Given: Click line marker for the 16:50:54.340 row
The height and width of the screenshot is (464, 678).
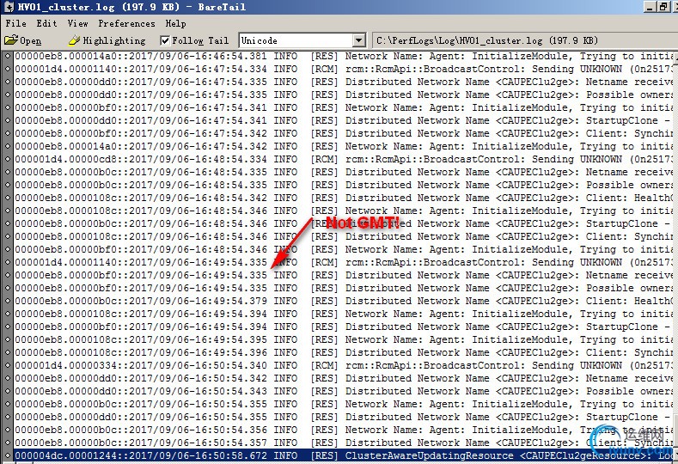Looking at the screenshot, I should click(8, 365).
